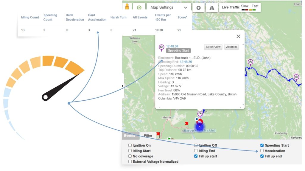Click the Score value 91
The height and width of the screenshot is (171, 305).
[179, 30]
